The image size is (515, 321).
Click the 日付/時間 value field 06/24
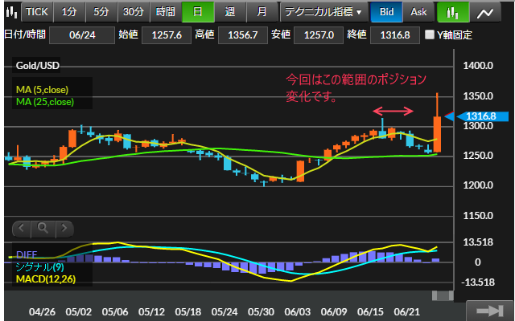pyautogui.click(x=82, y=35)
